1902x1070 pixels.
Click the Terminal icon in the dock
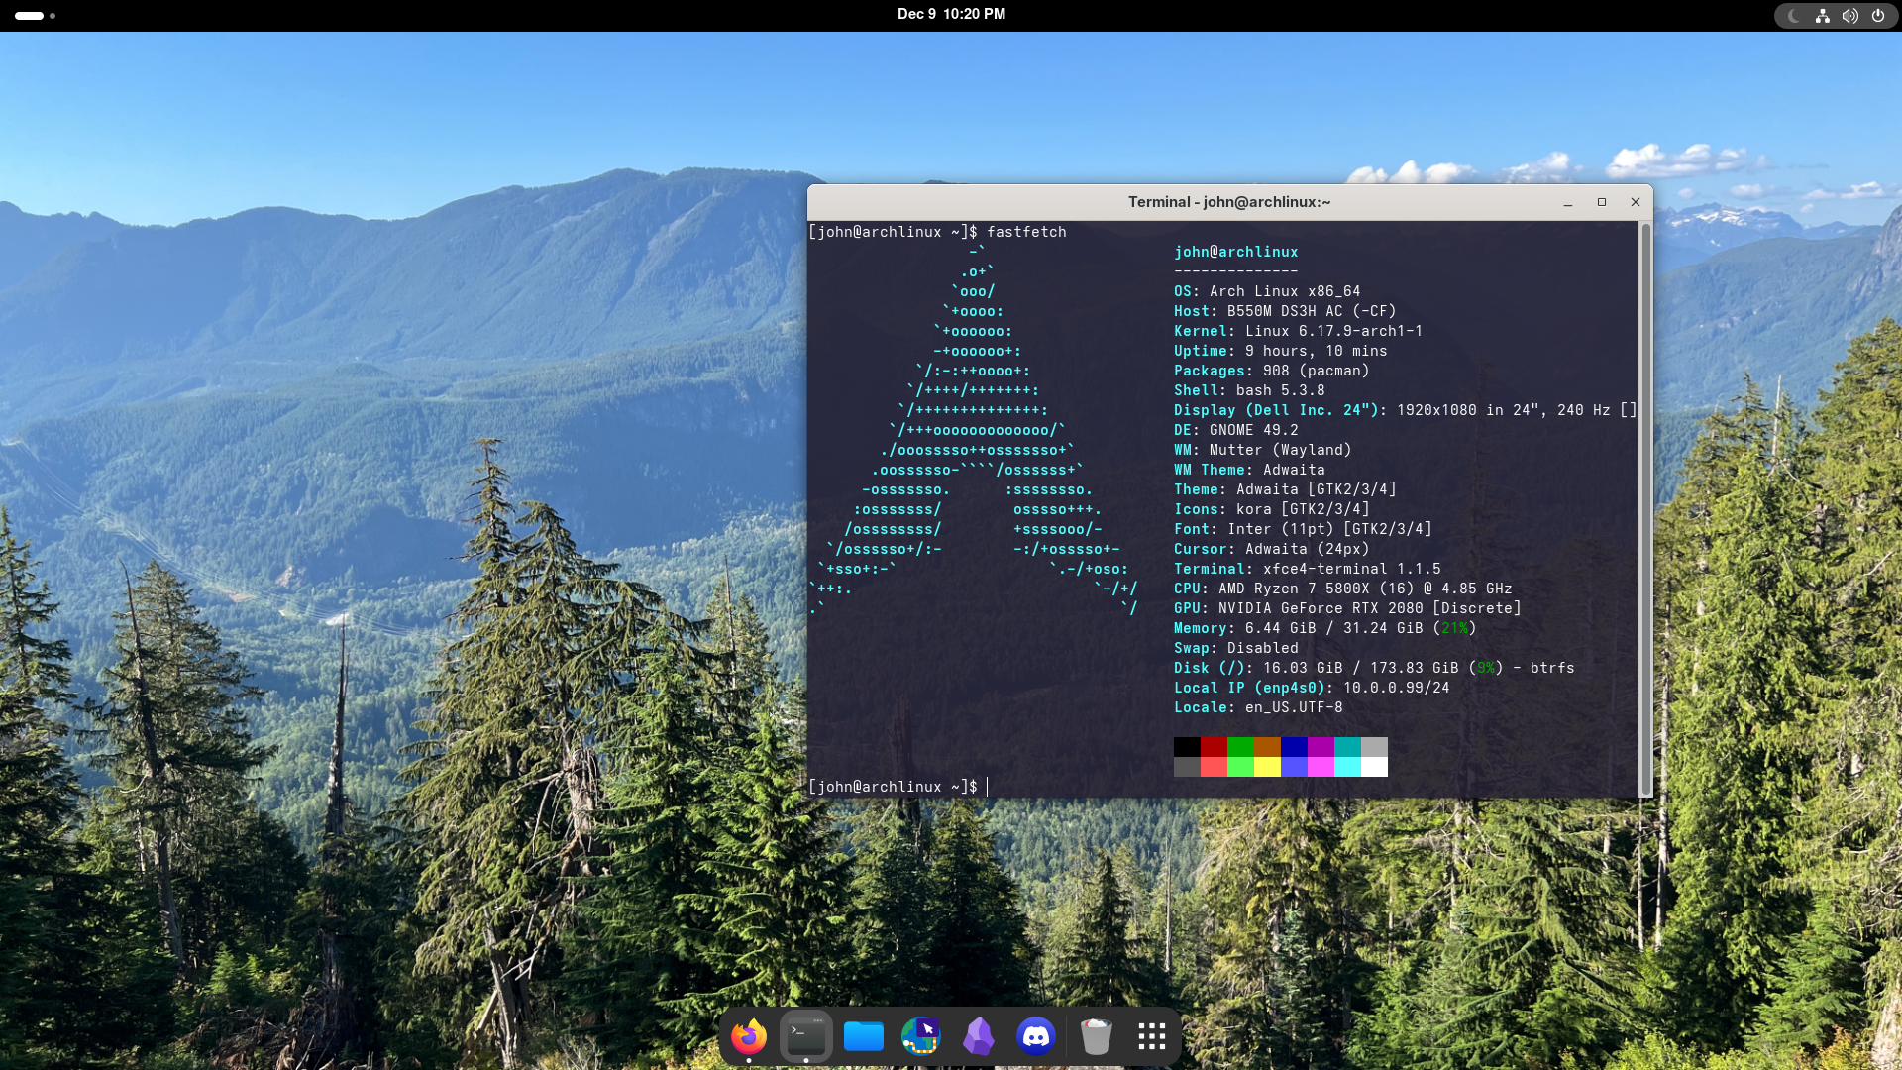click(806, 1036)
